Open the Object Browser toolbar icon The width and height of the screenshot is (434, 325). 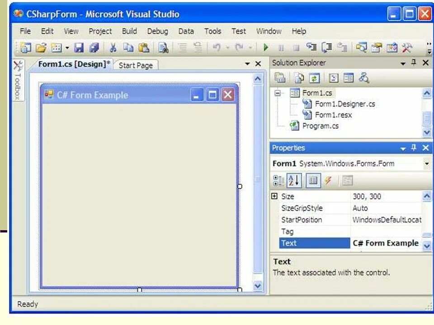pos(392,47)
